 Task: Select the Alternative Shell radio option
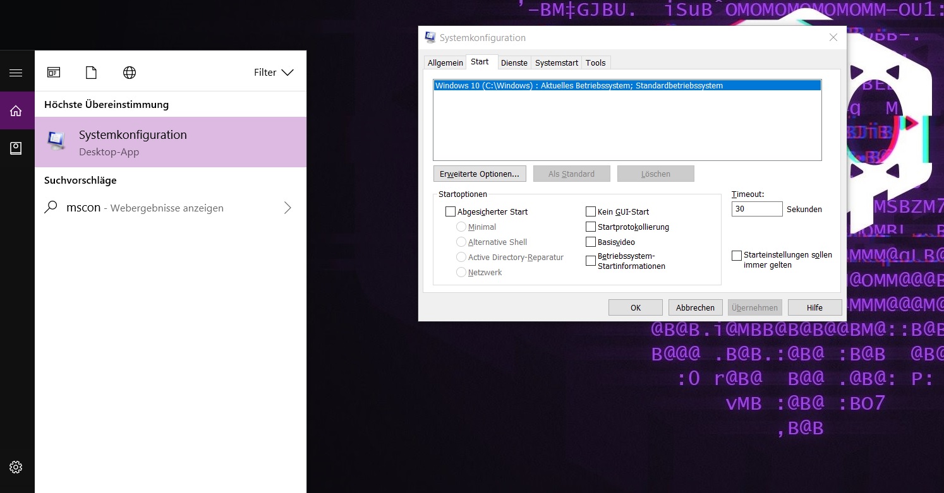461,242
